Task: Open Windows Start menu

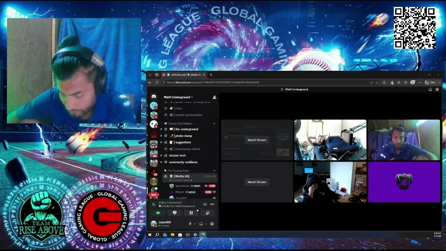Action: pyautogui.click(x=150, y=235)
